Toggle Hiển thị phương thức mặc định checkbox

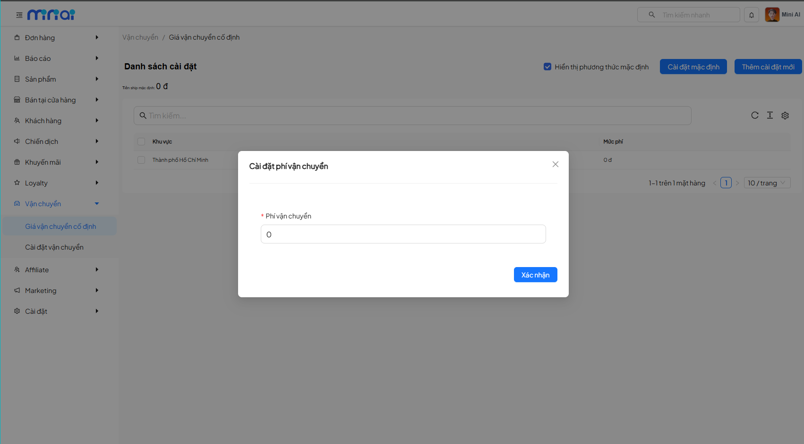(x=547, y=67)
